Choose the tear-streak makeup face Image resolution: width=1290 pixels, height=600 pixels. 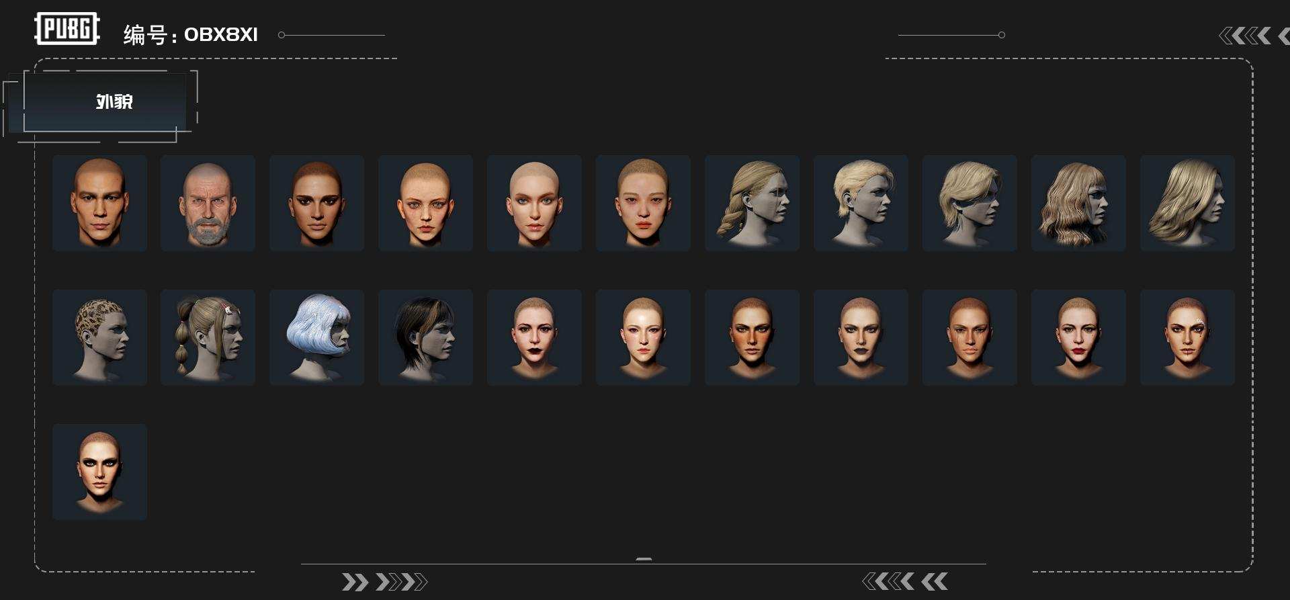pos(970,337)
